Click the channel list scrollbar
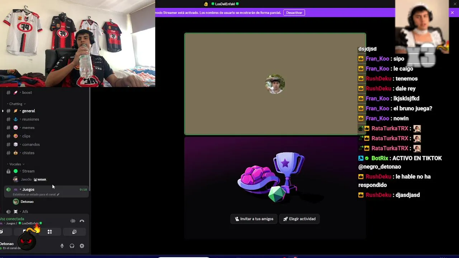Screen dimensions: 459x258 (90, 140)
